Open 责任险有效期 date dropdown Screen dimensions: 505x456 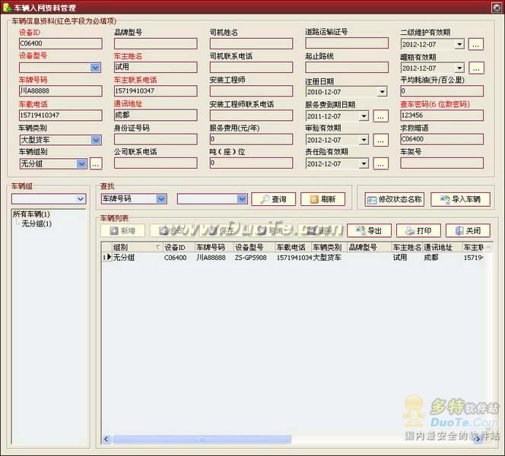pyautogui.click(x=364, y=164)
